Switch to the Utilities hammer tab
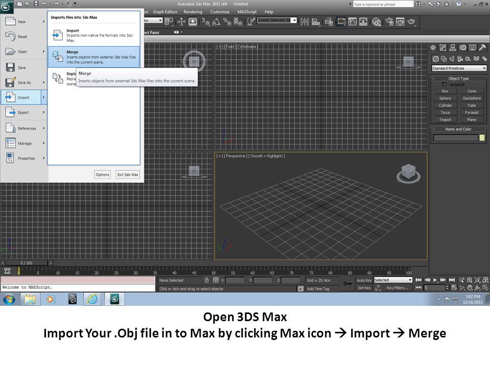Viewport: 490px width, 367px height. click(x=482, y=48)
